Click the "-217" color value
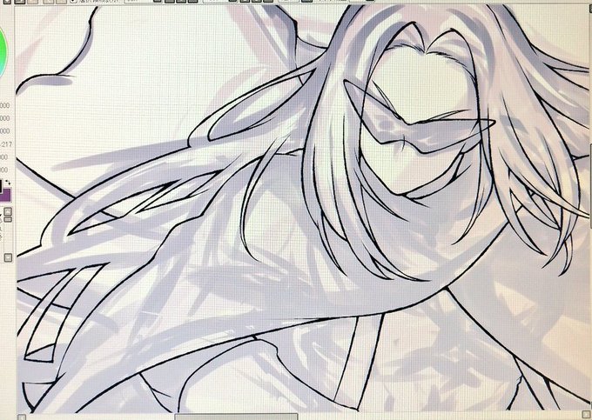This screenshot has height=420, width=592. 6,143
